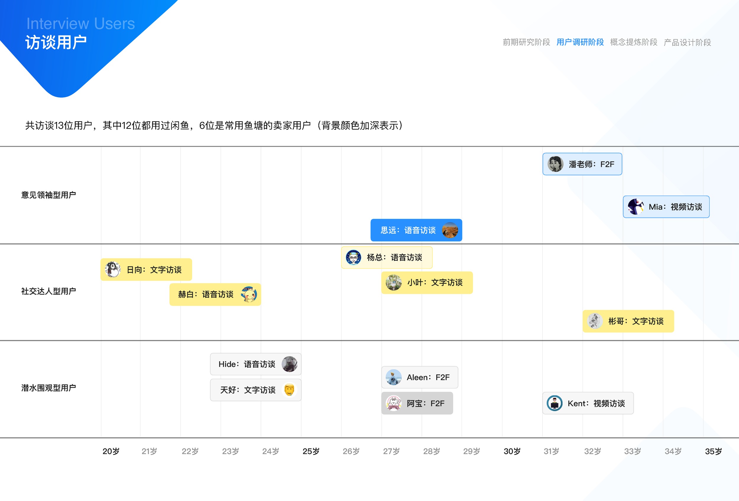Click the 社交达人型用户 row label
This screenshot has height=501, width=739.
[48, 291]
